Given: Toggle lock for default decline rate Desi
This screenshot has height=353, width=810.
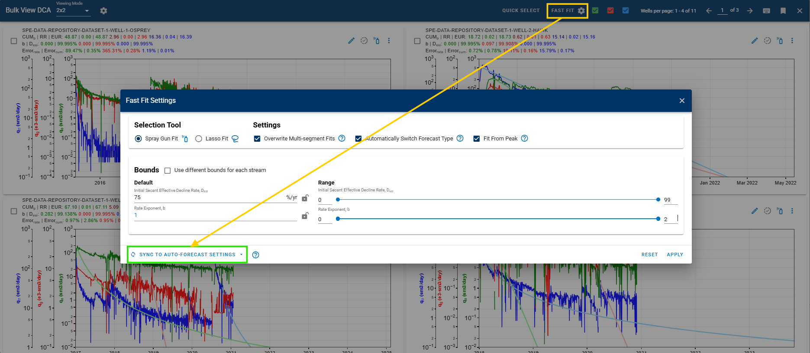Looking at the screenshot, I should 305,198.
